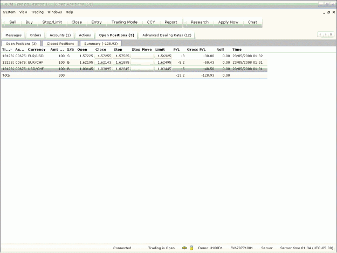This screenshot has height=253, width=337.
Task: Click the EUR/USD close price 1.57255
Action: pos(104,56)
